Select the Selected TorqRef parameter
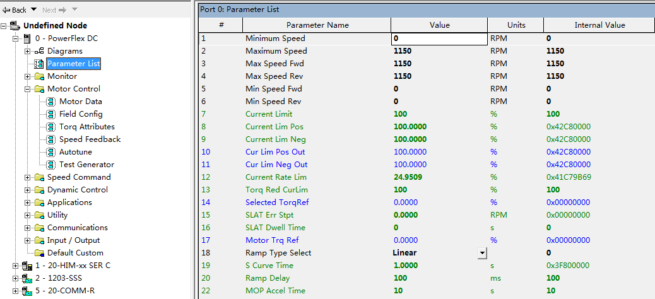 click(277, 202)
